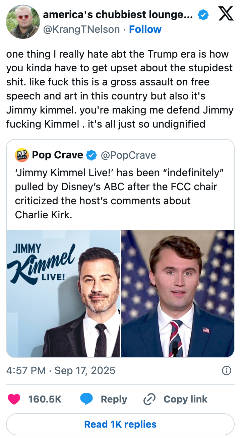
Task: Open the info icon next to the timestamp
Action: click(x=227, y=371)
